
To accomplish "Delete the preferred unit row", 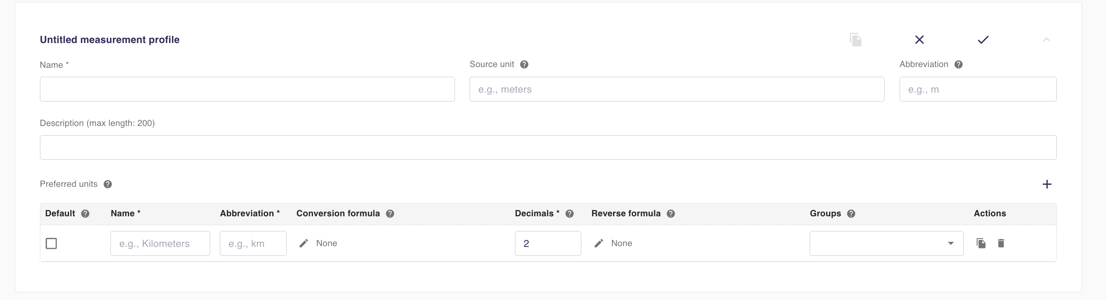I will point(1001,243).
